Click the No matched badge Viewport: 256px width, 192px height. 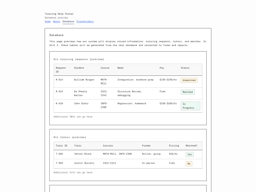coord(189,164)
